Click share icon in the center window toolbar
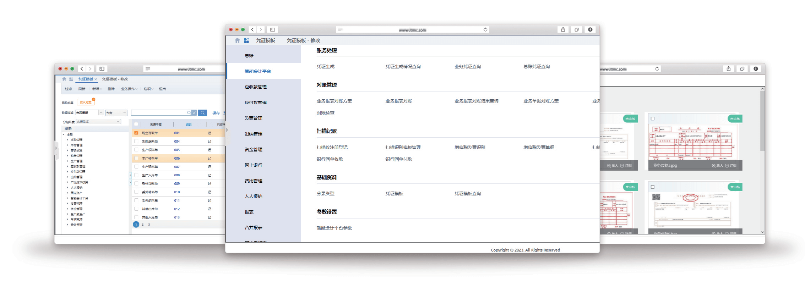This screenshot has width=805, height=293. pos(563,29)
